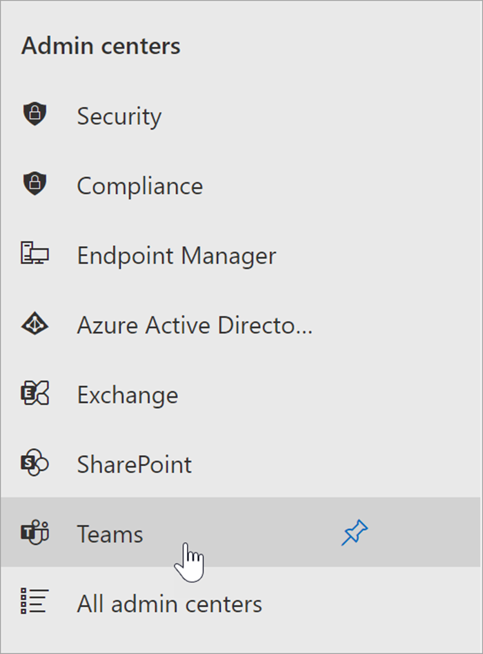This screenshot has width=483, height=654.
Task: Open the Teams admin center
Action: (x=240, y=532)
